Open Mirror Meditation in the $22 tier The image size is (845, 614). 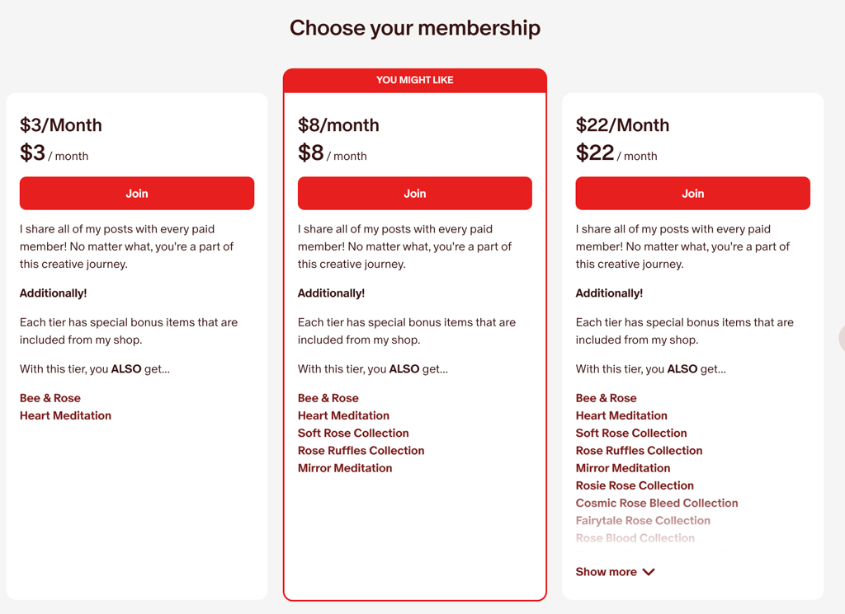point(623,468)
